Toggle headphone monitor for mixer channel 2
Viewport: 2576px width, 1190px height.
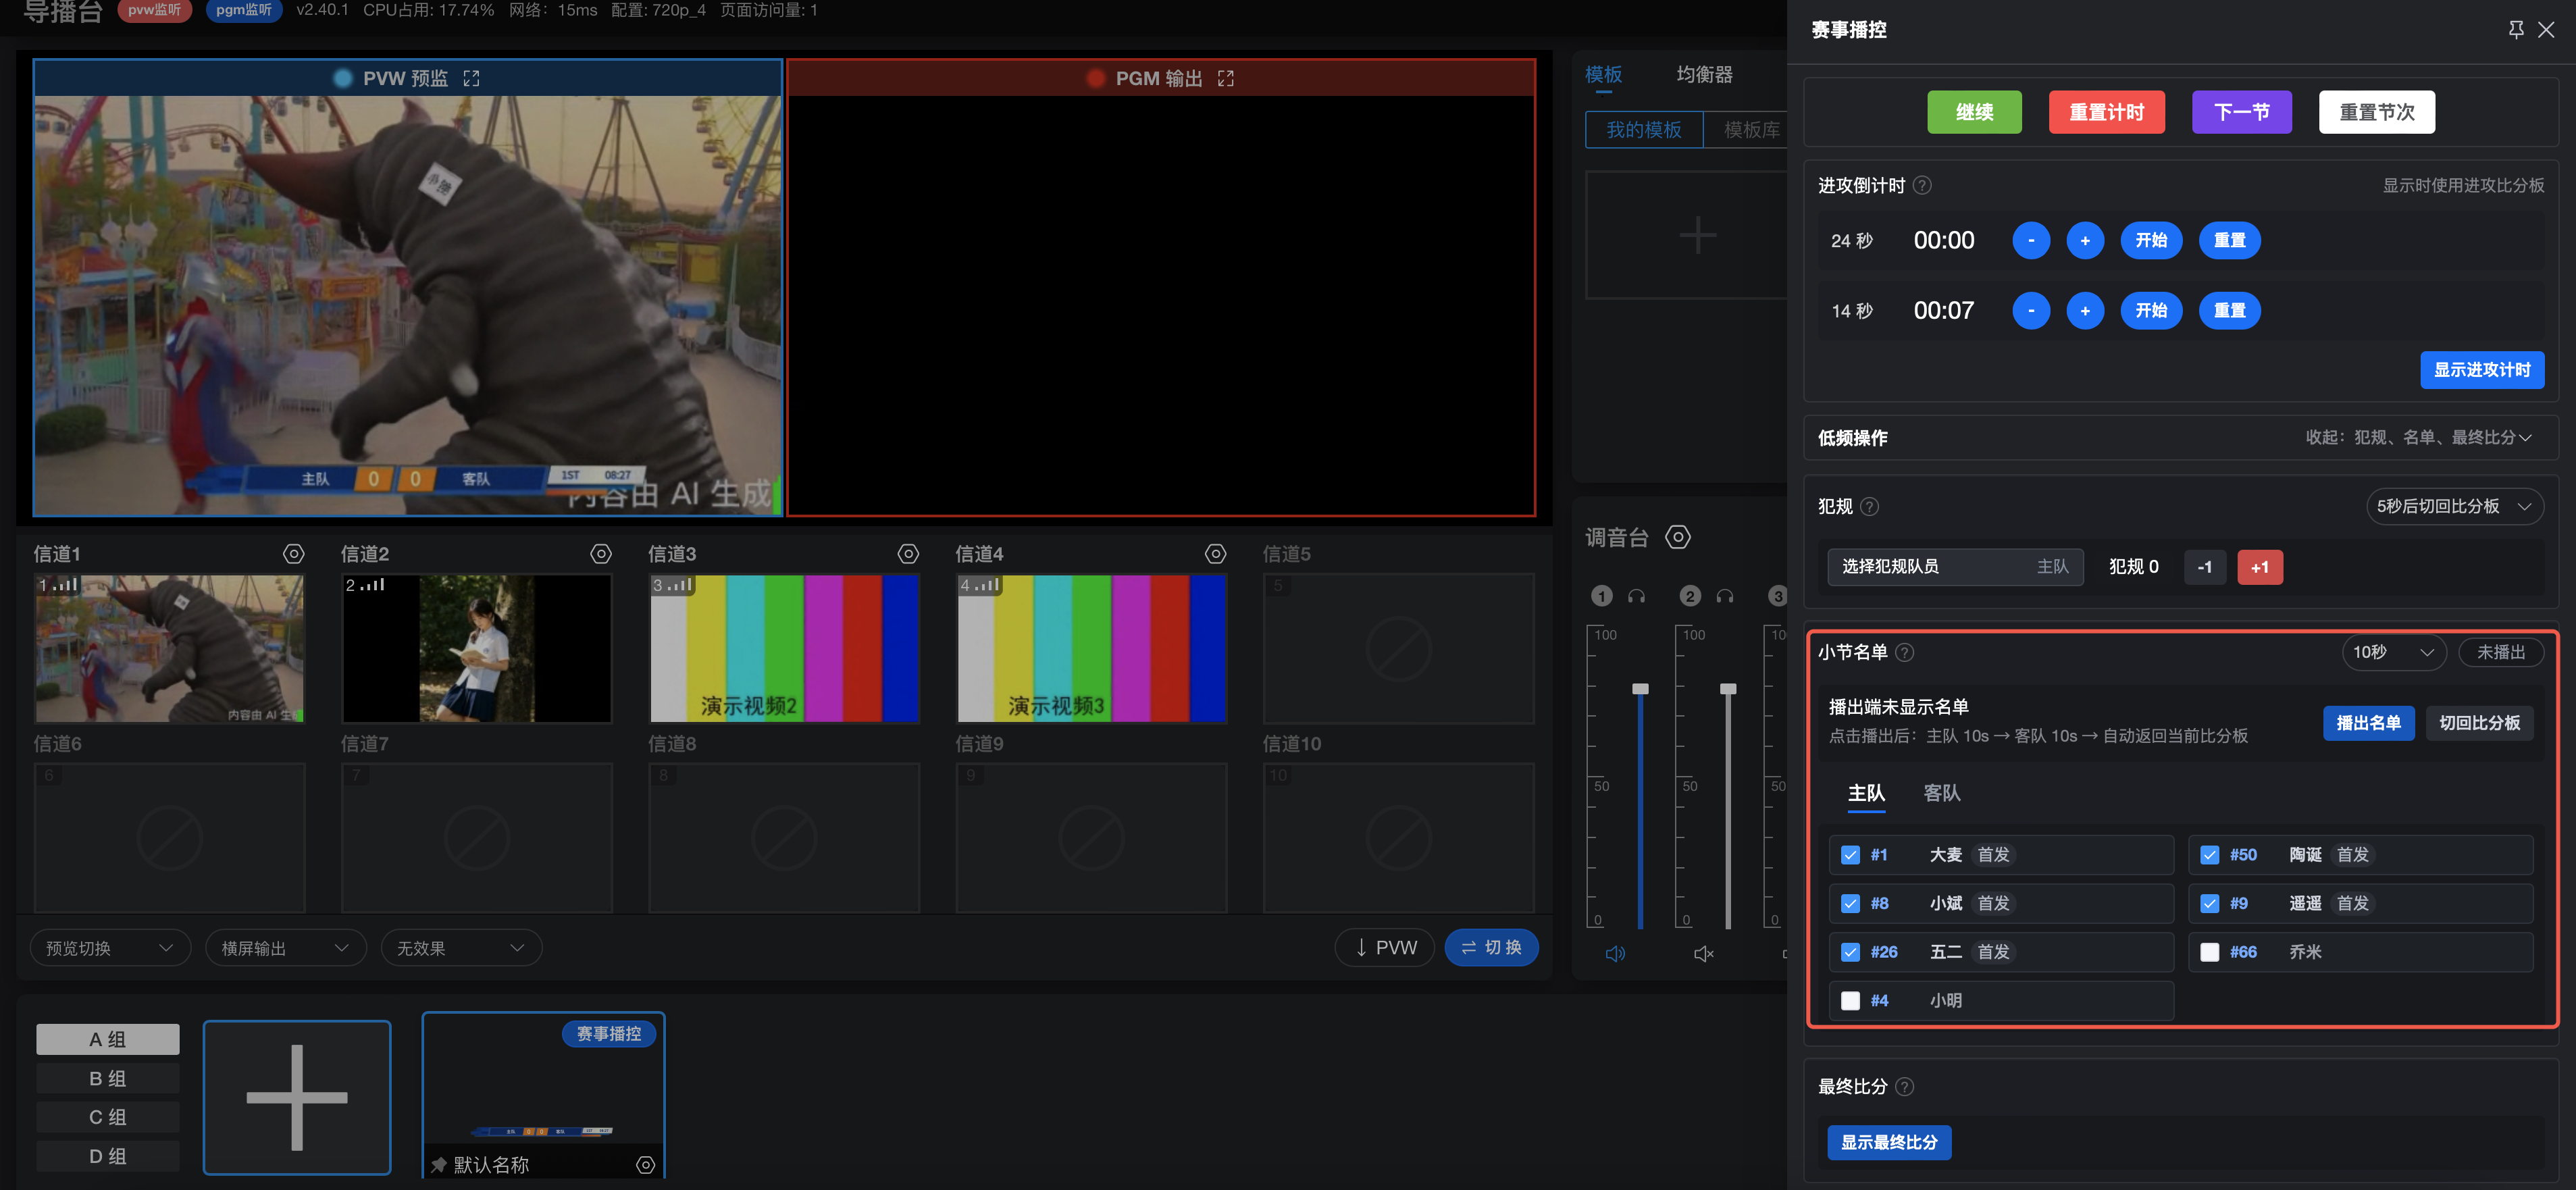click(1724, 596)
